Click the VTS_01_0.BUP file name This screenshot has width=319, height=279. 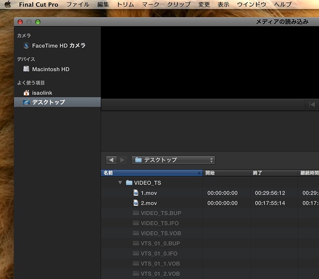(160, 244)
